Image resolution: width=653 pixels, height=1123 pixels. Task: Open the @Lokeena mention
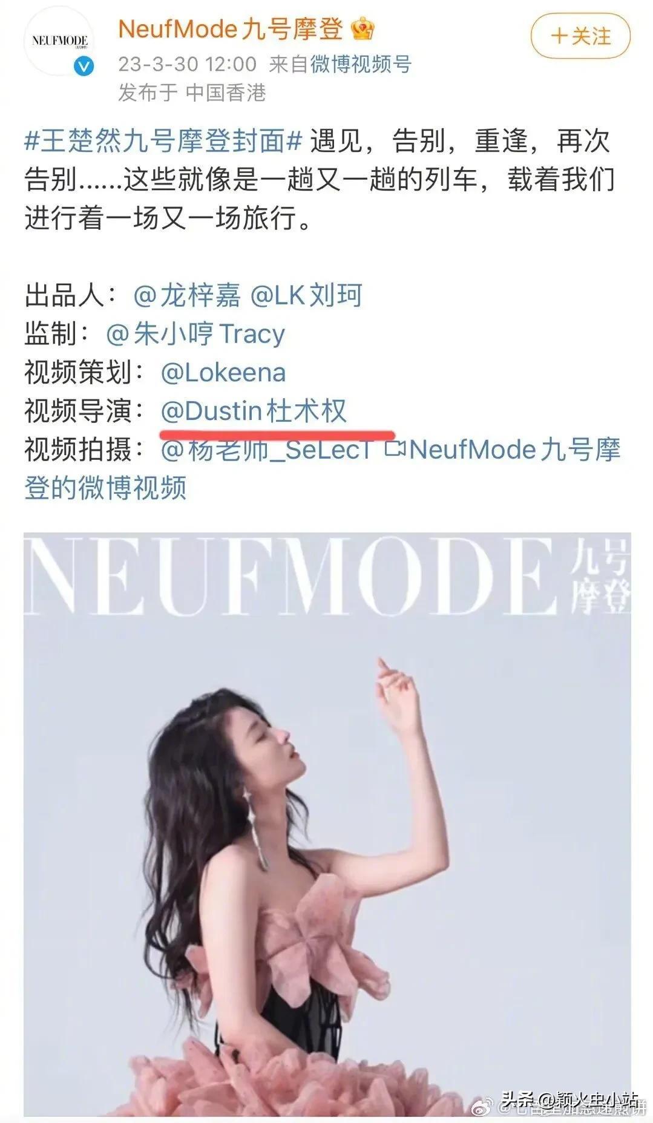[x=223, y=372]
